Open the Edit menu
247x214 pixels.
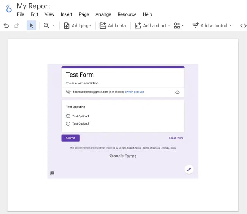tap(34, 14)
